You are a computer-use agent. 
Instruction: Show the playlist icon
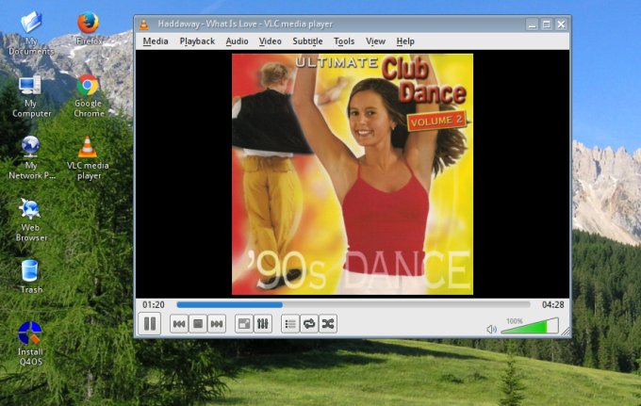click(290, 324)
